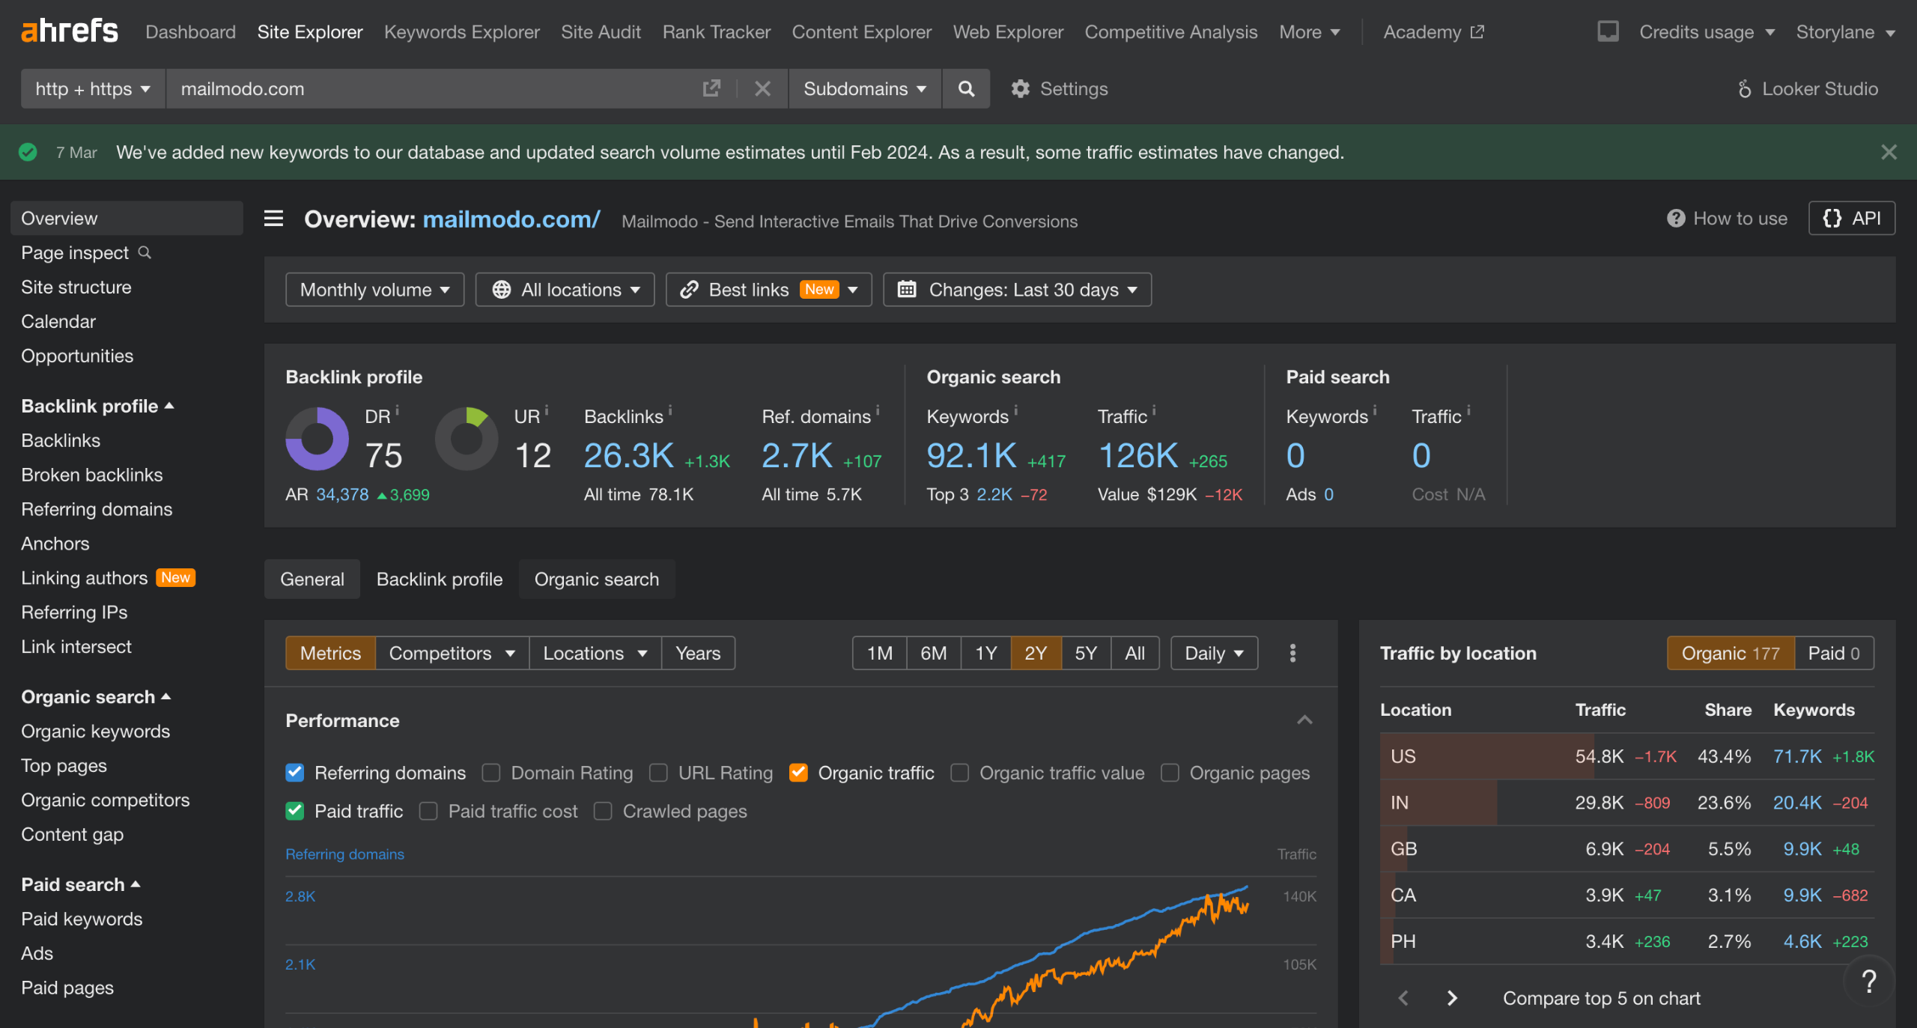Open chart options three-dot menu
The width and height of the screenshot is (1917, 1028).
[x=1292, y=653]
